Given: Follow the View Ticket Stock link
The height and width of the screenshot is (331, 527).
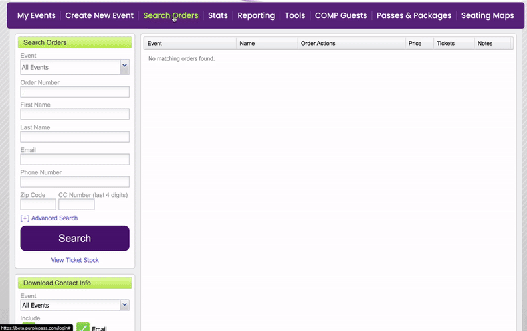Looking at the screenshot, I should [x=74, y=260].
